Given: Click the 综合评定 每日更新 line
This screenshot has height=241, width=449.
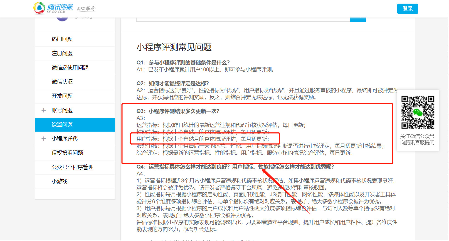Looking at the screenshot, I should [245, 153].
